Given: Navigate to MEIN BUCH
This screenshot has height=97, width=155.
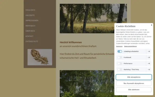Looking at the screenshot, I should [30, 26].
